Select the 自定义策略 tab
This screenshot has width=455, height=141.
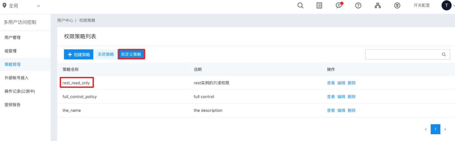pyautogui.click(x=131, y=54)
